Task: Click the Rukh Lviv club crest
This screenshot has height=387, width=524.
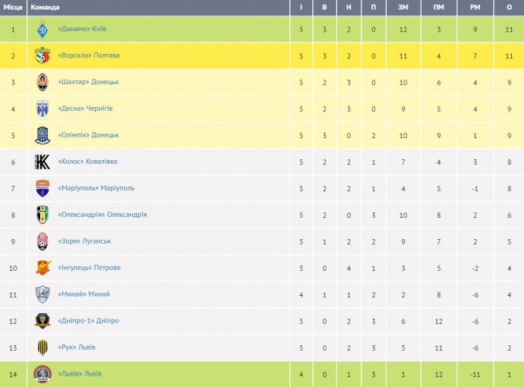Action: [43, 348]
